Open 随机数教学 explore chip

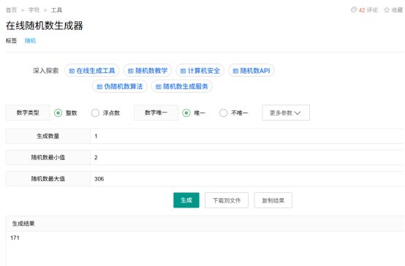(148, 70)
